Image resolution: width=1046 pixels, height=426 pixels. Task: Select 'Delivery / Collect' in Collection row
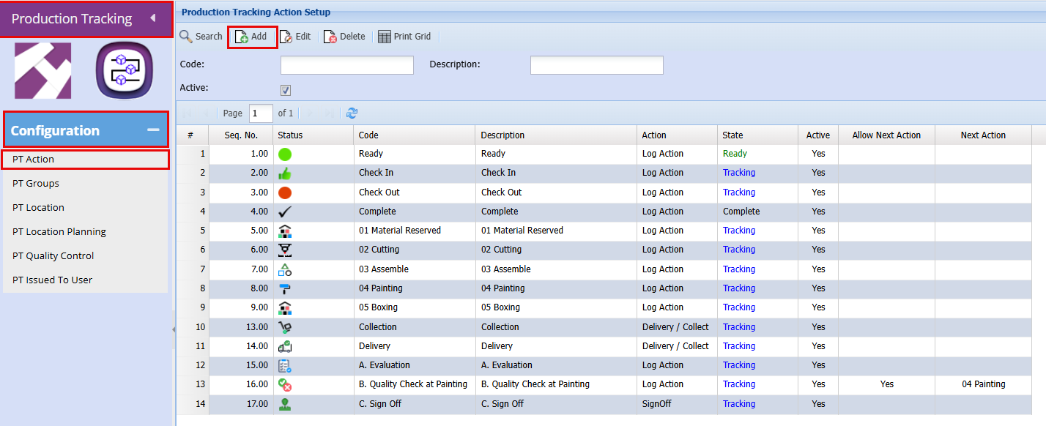pyautogui.click(x=677, y=327)
